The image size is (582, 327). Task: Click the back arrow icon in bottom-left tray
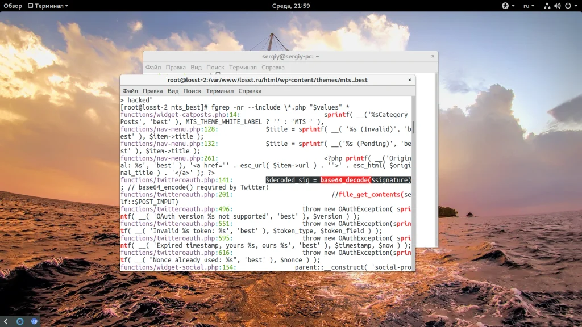pos(6,321)
